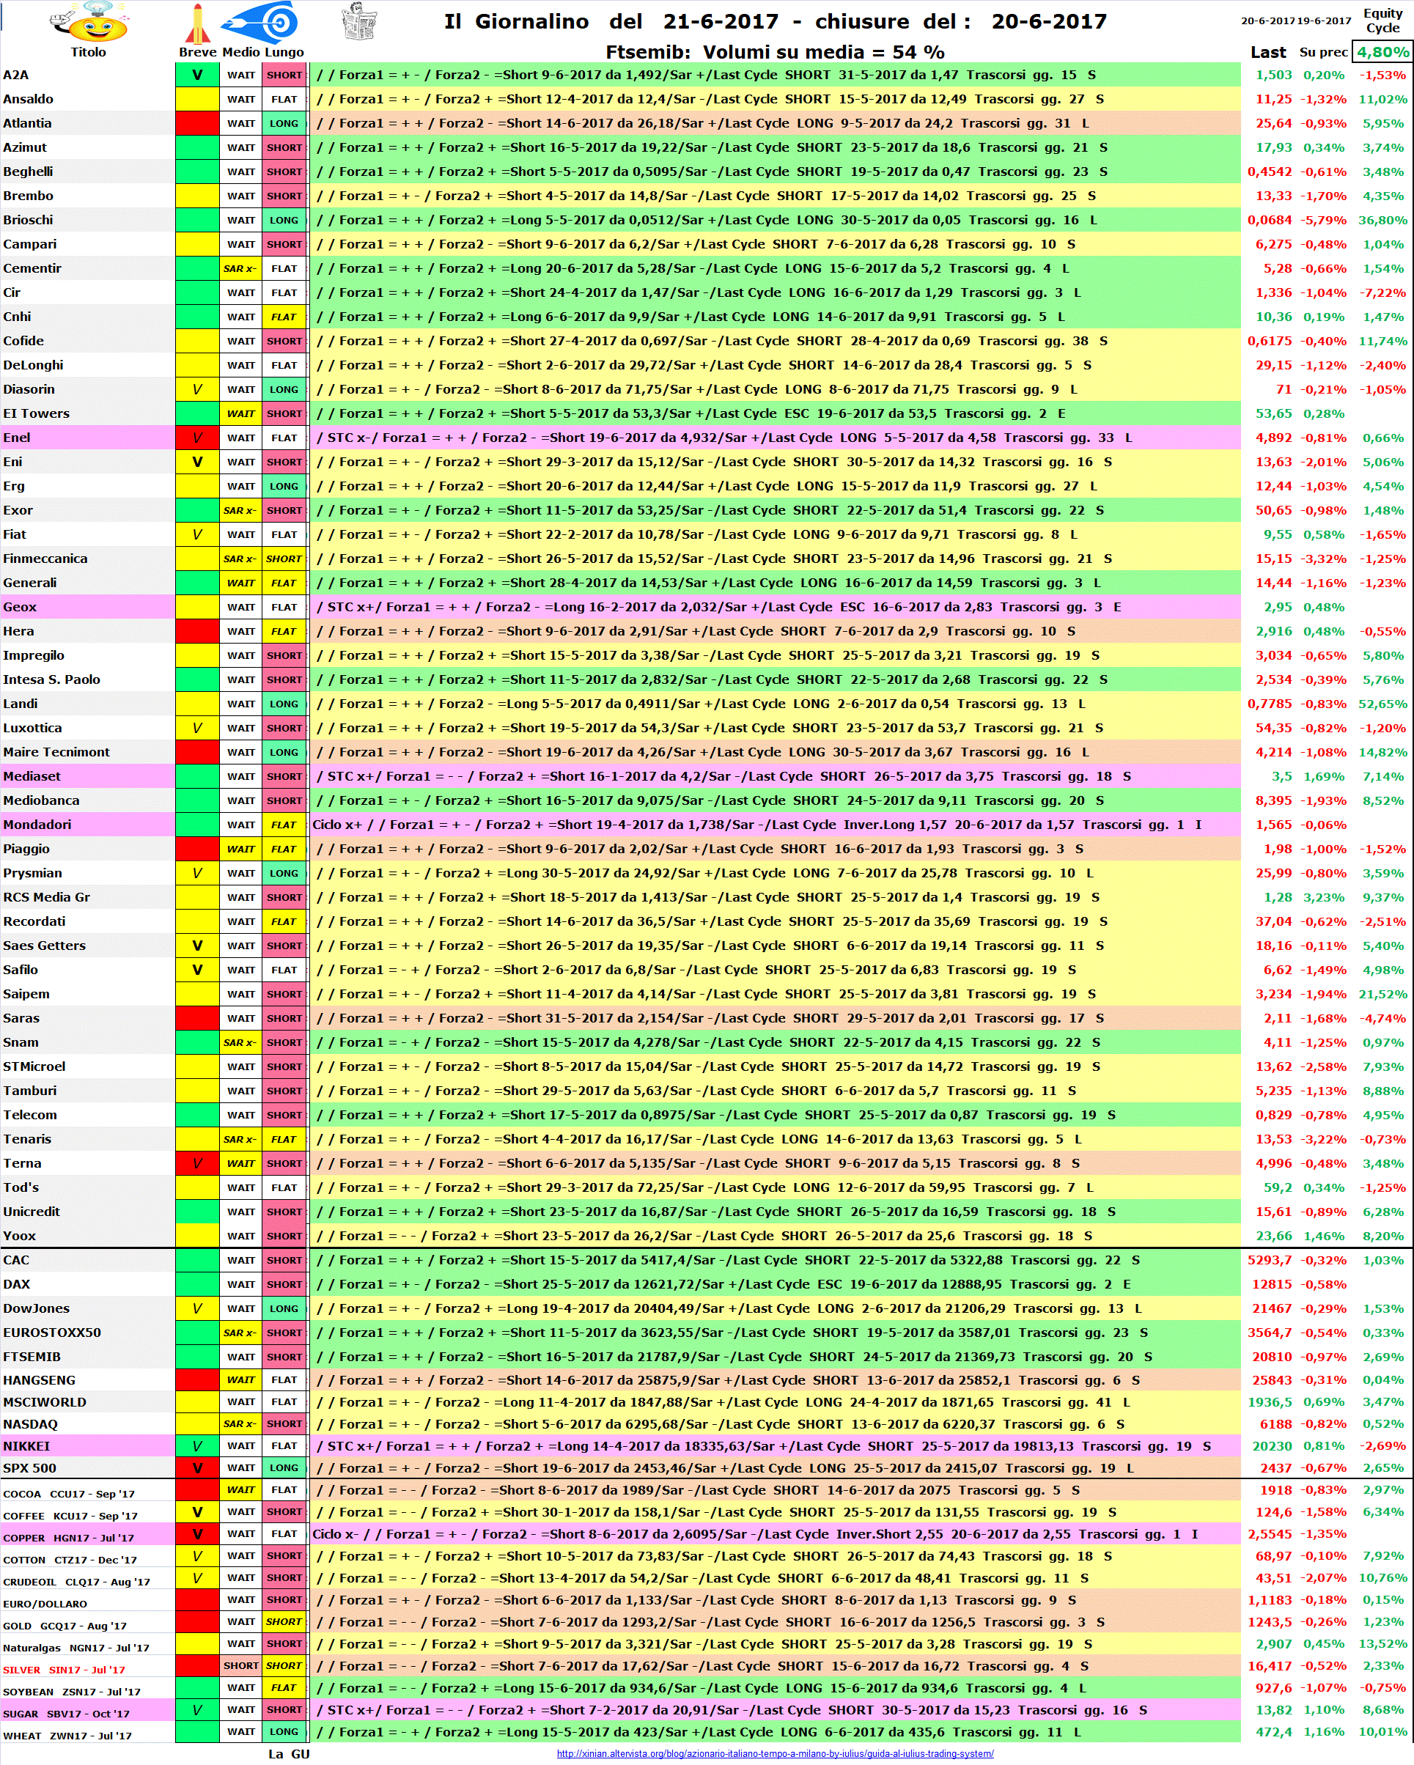Screen dimensions: 1414x1765
Task: Click the rocket icon above Breve
Action: (x=197, y=23)
